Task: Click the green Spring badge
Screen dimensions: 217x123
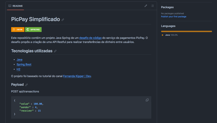Action: (x=33, y=30)
